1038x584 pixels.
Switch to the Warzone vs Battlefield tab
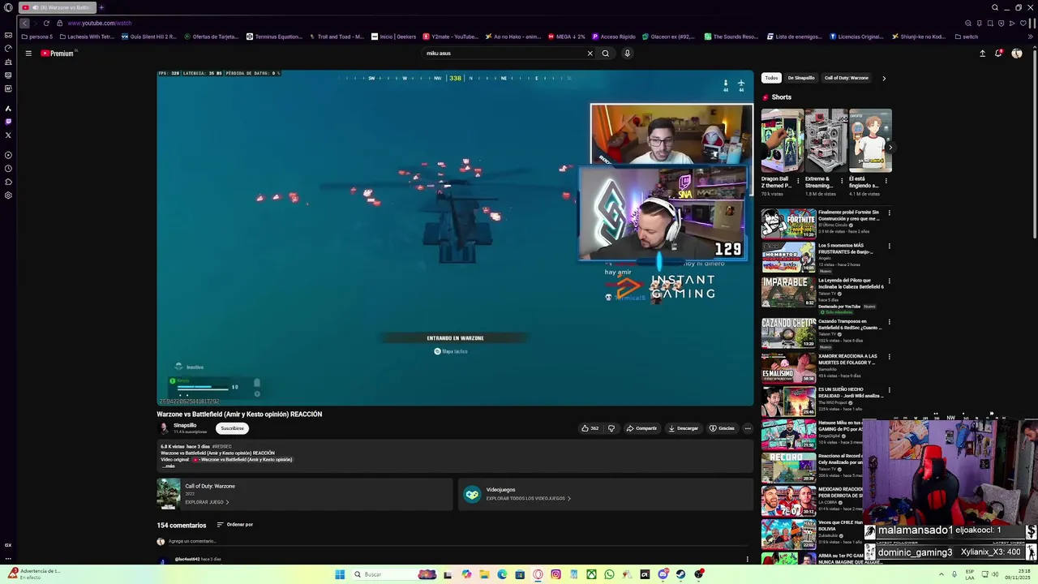pyautogui.click(x=57, y=7)
